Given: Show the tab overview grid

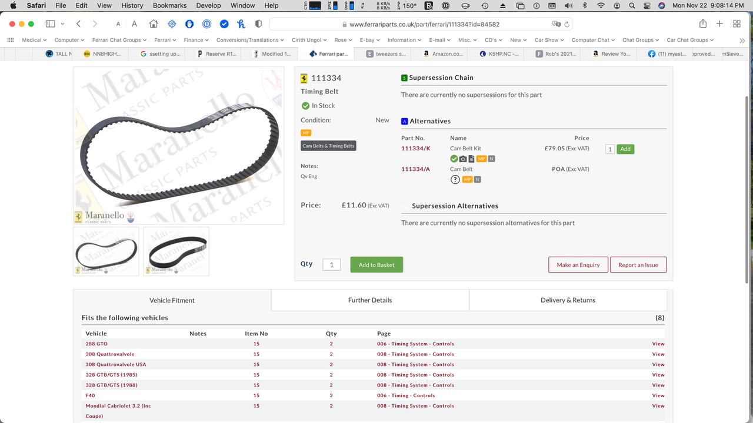Looking at the screenshot, I should coord(737,24).
